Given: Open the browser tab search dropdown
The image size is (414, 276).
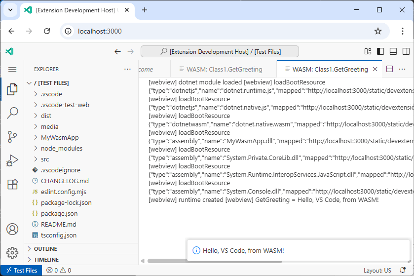Looking at the screenshot, I should tap(10, 10).
